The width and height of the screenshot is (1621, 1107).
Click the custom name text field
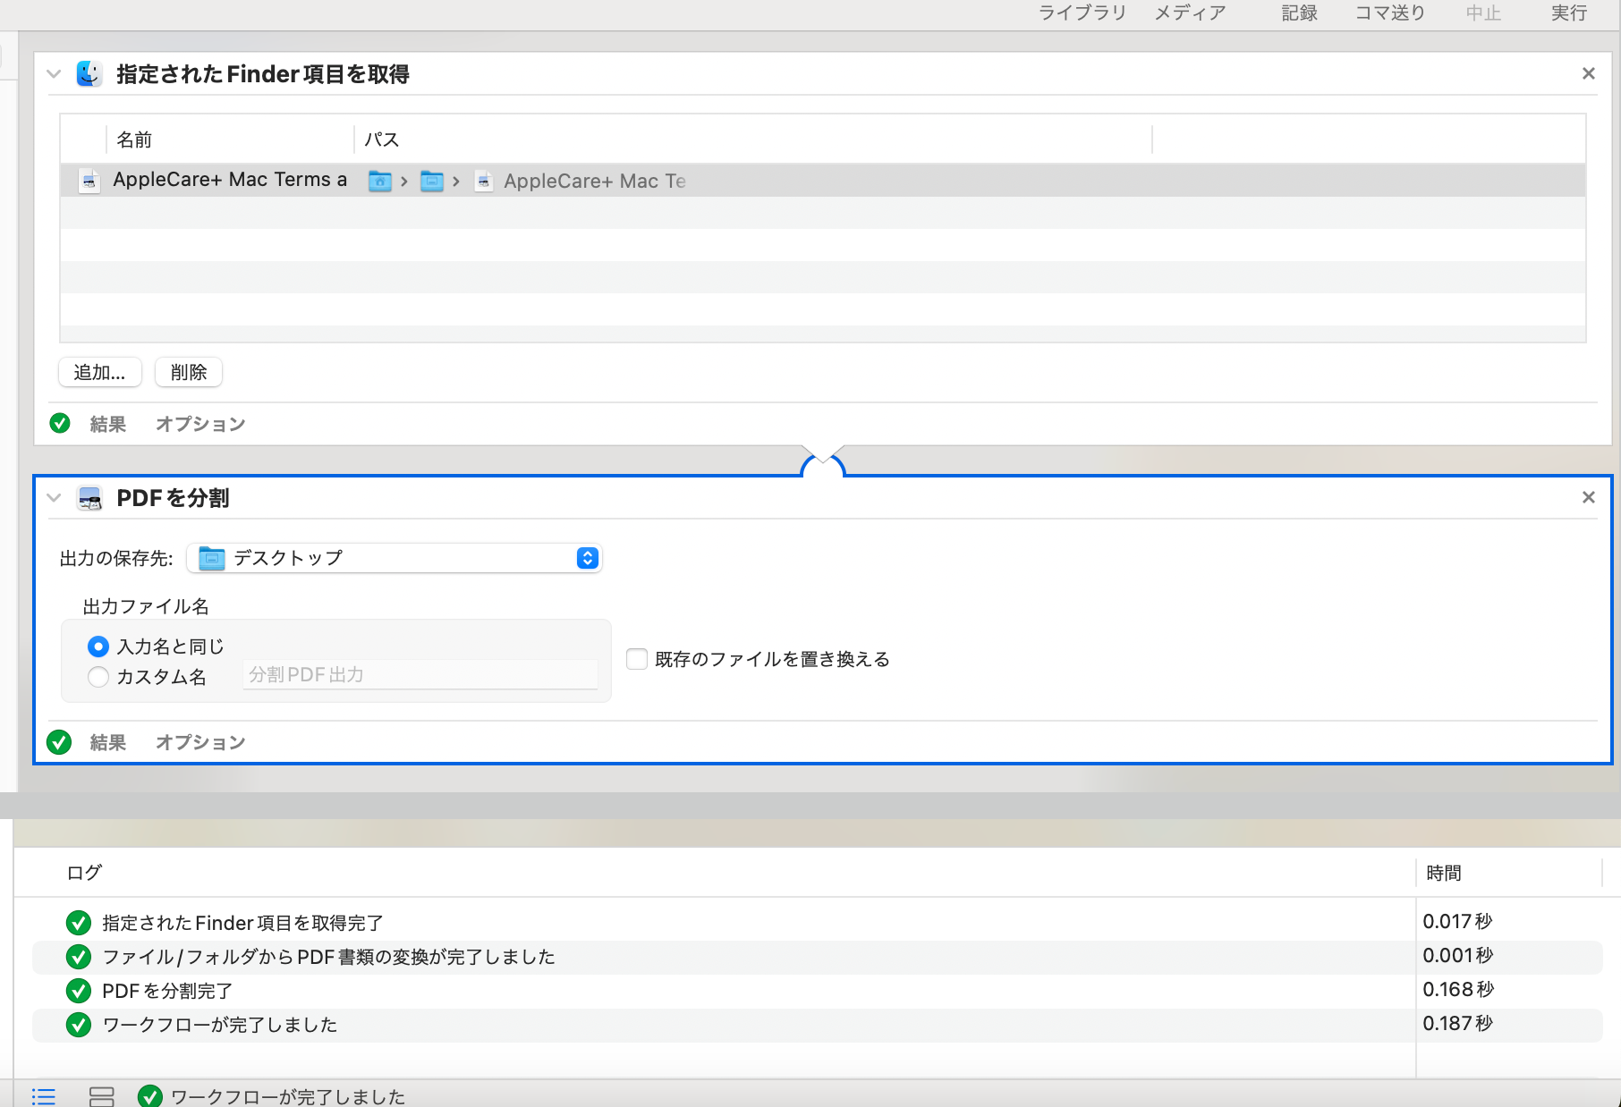420,675
